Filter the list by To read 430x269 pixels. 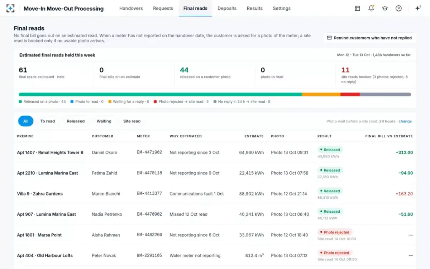click(48, 121)
